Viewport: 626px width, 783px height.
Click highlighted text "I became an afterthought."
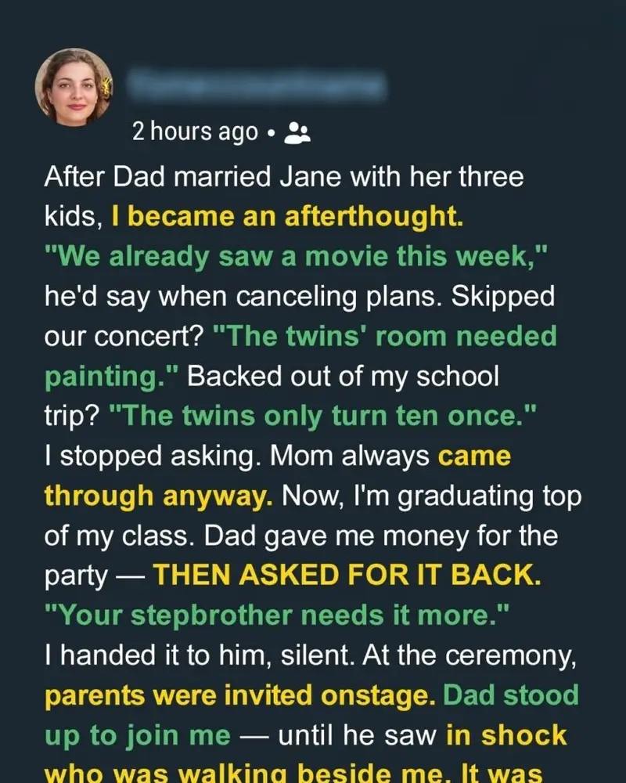287,217
